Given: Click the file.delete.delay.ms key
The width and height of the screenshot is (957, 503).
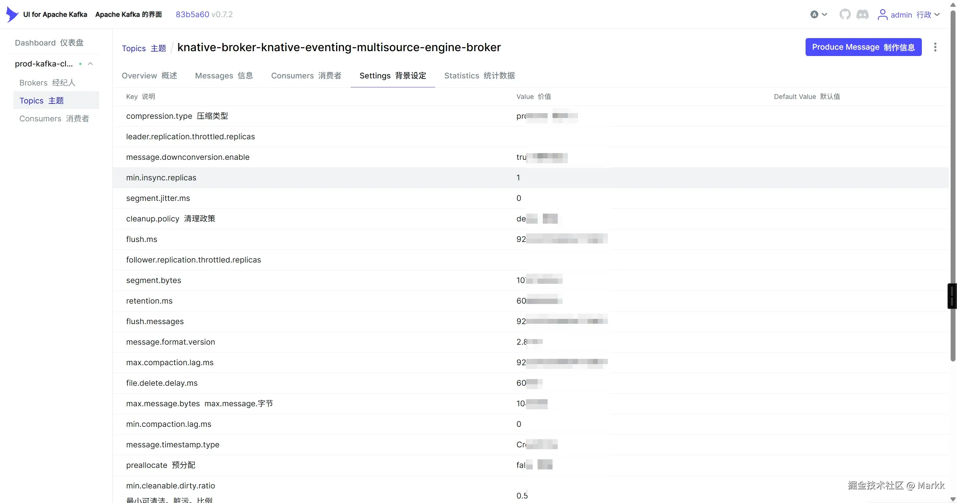Looking at the screenshot, I should [x=161, y=383].
